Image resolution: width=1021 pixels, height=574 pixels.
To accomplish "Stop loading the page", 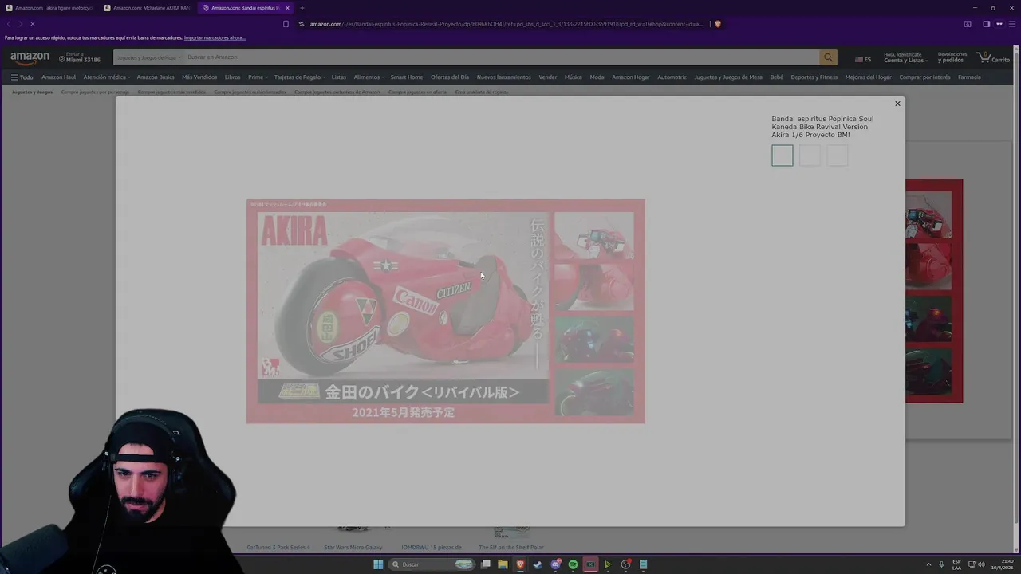I will click(32, 24).
